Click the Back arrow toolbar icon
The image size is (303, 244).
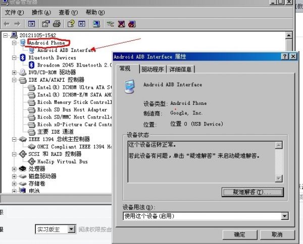[7, 24]
